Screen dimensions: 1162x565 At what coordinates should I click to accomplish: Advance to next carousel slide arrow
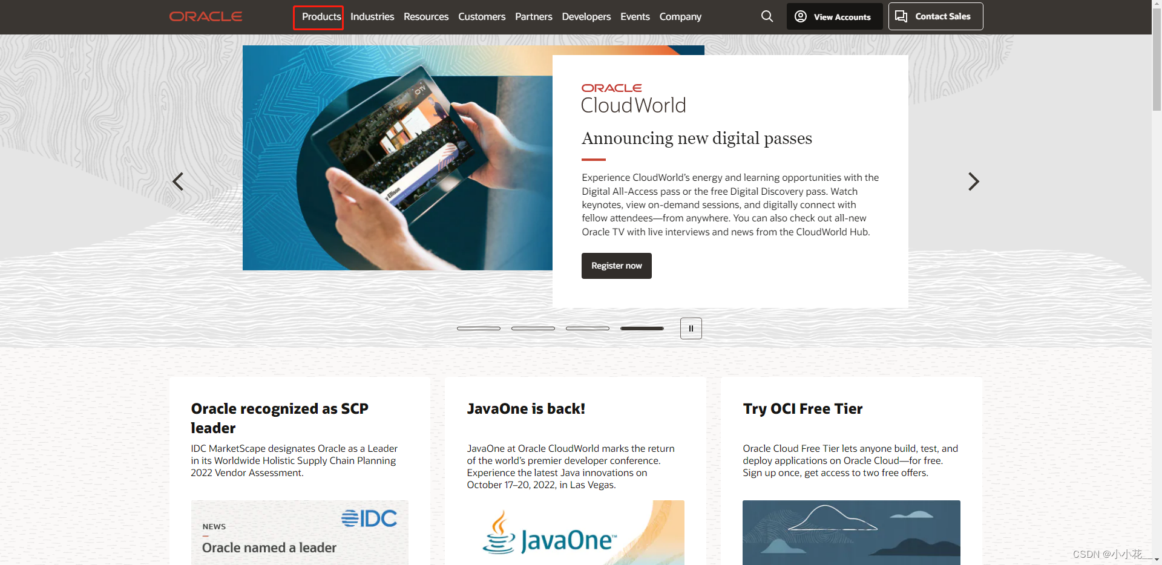coord(973,181)
